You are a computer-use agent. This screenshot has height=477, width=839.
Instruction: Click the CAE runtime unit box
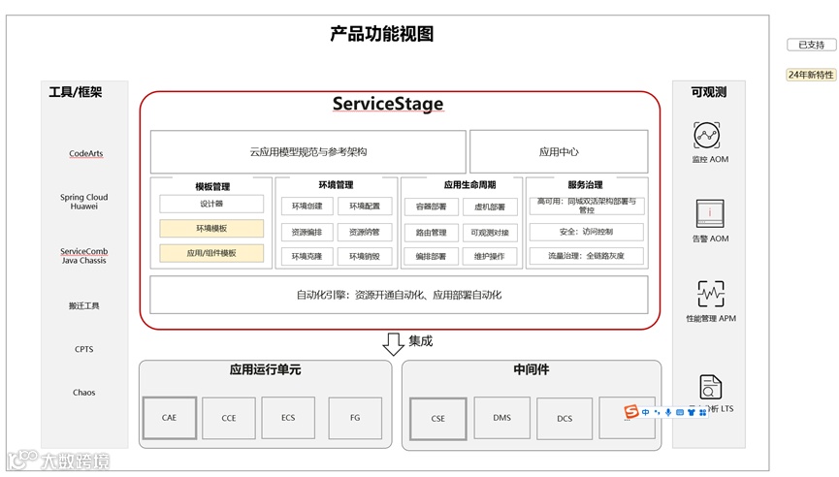tap(170, 418)
